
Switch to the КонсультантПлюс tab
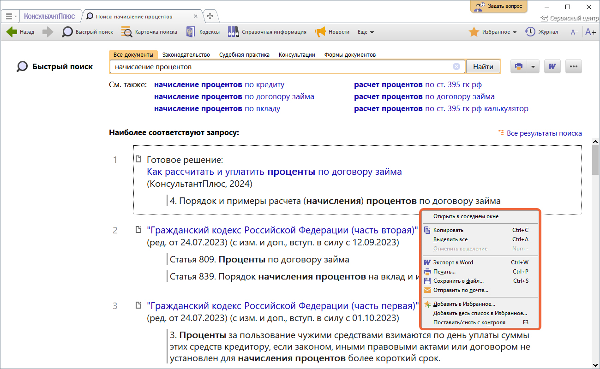pos(49,16)
